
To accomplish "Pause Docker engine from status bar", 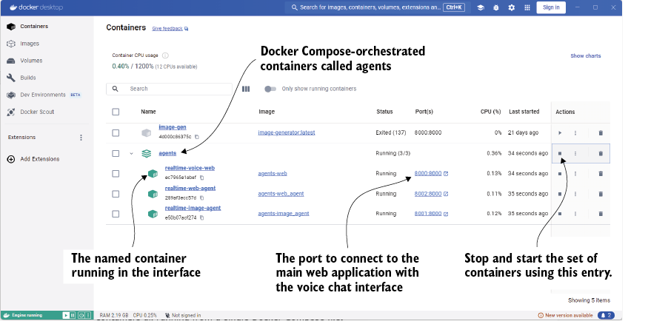I will point(73,315).
